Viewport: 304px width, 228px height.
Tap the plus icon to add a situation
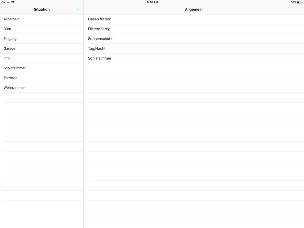[x=78, y=9]
